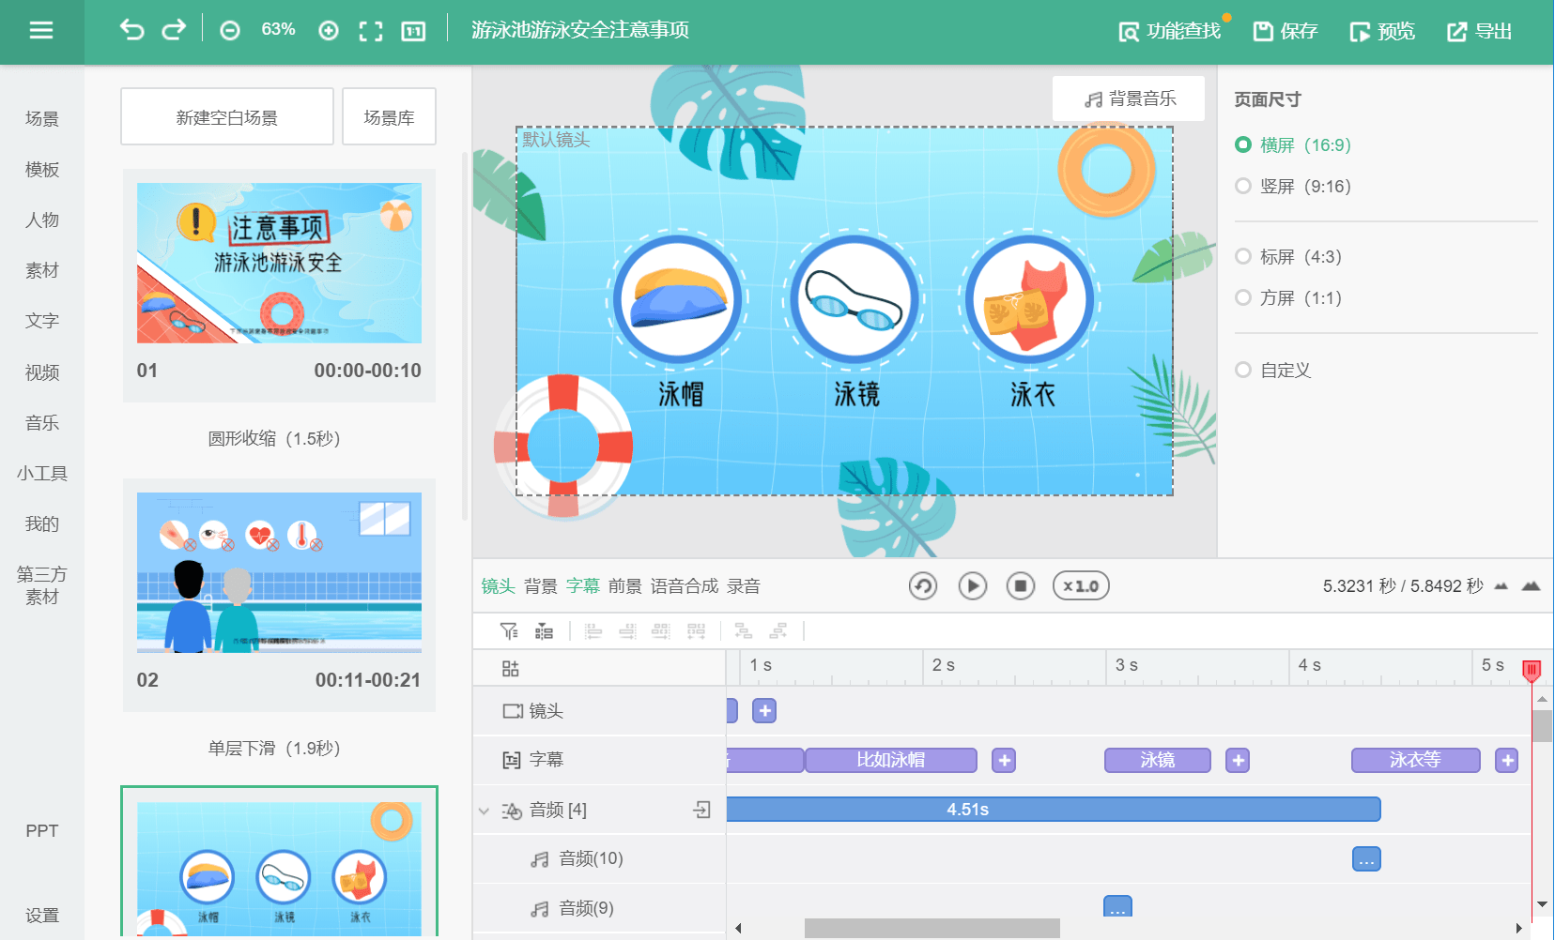Click the undo arrow in the top toolbar
This screenshot has height=940, width=1555.
tap(132, 29)
